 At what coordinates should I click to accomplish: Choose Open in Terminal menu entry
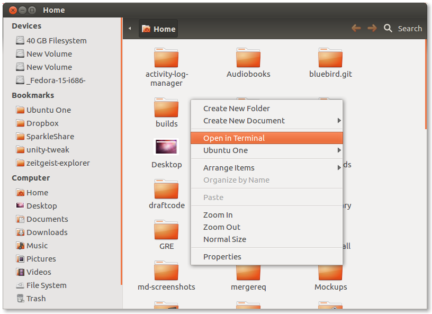tap(267, 138)
